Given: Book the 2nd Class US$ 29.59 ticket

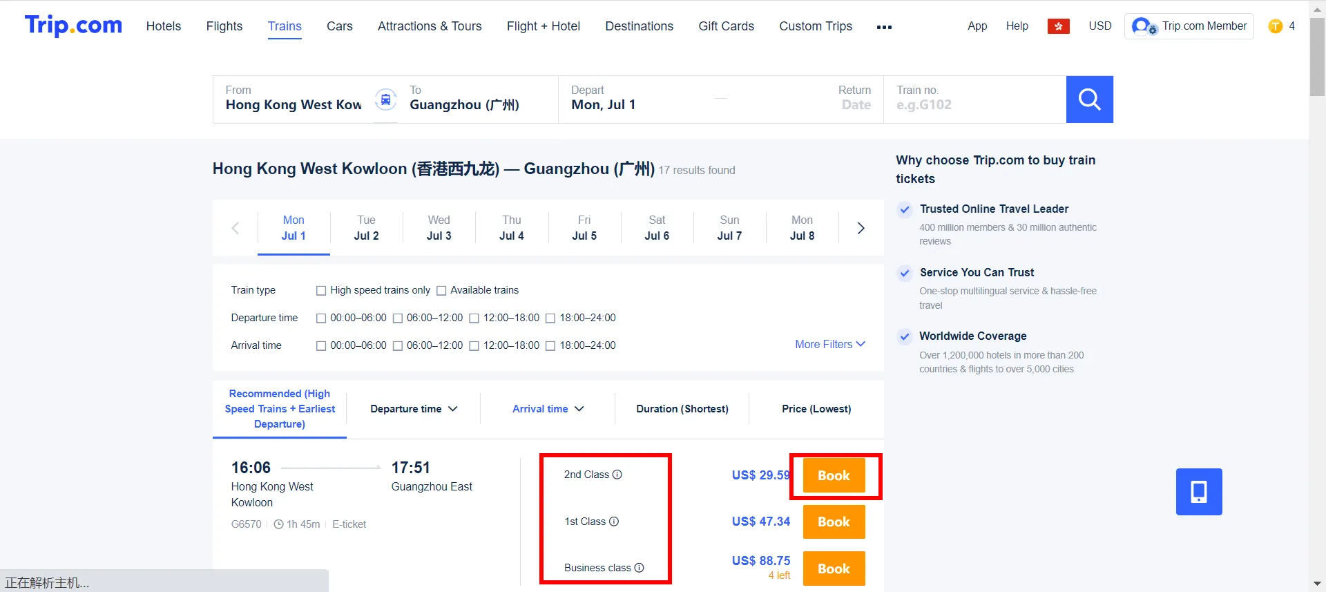Looking at the screenshot, I should (834, 475).
